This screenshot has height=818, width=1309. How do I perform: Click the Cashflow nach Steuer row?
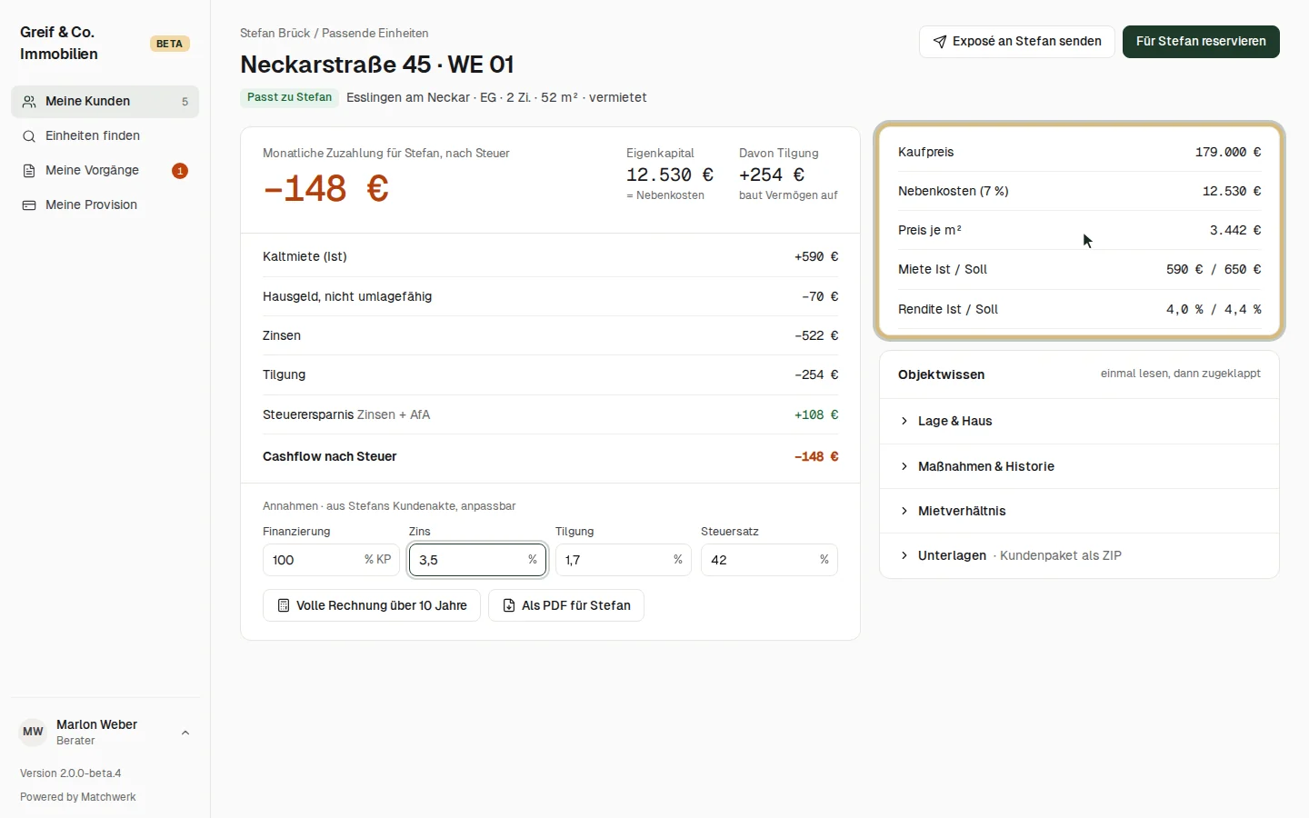click(550, 456)
